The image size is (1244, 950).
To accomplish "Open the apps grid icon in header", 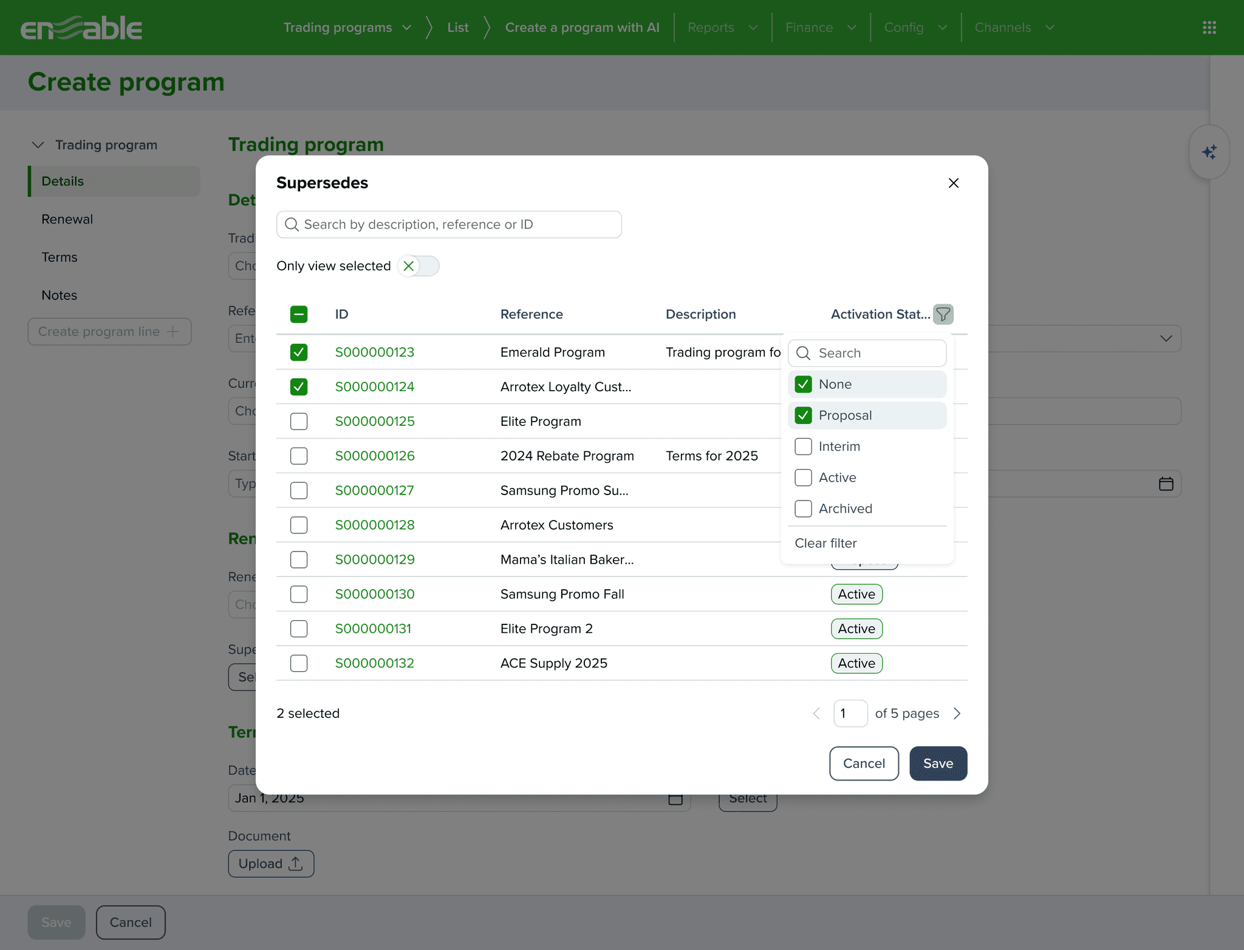I will pyautogui.click(x=1209, y=27).
